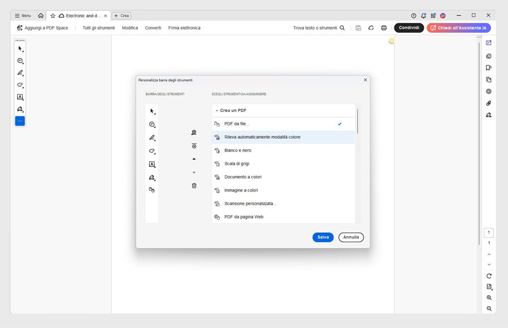
Task: Open the Bookmarks panel in the right sidebar
Action: click(x=488, y=67)
